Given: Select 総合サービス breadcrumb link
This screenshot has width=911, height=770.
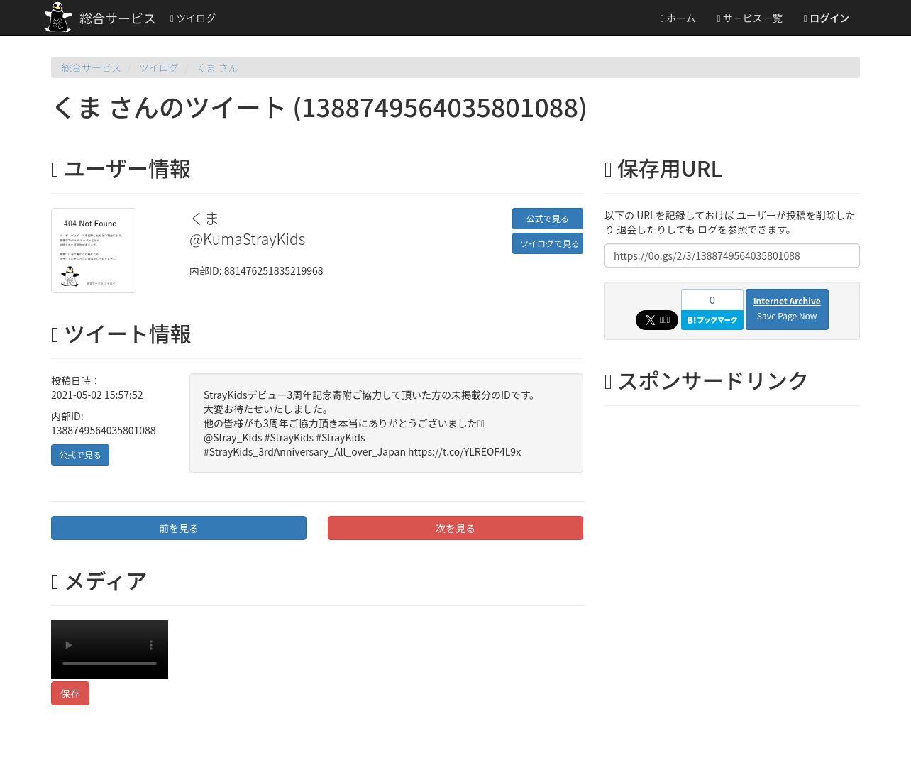Looking at the screenshot, I should click(x=91, y=67).
